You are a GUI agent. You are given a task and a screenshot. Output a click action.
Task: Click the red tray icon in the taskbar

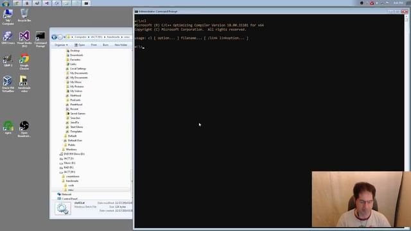(x=372, y=3)
